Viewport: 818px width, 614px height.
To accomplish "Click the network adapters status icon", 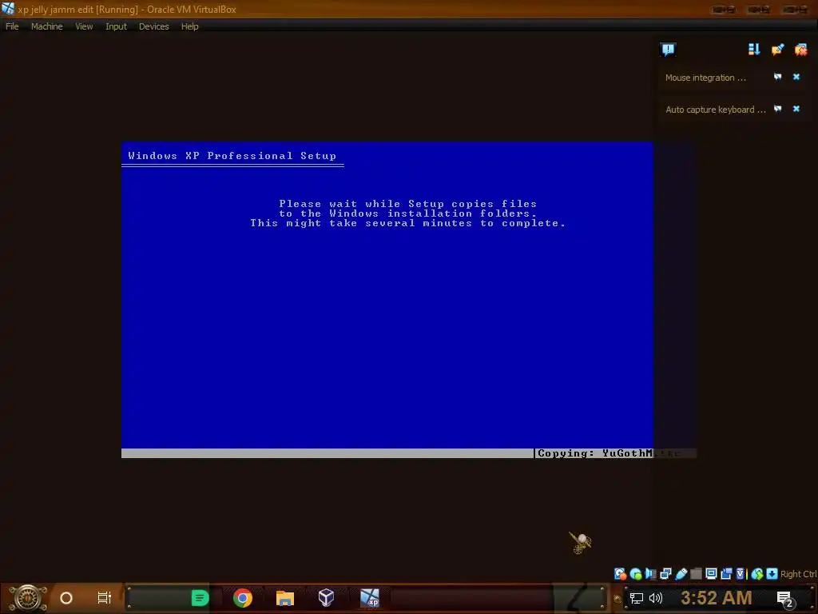I will pyautogui.click(x=665, y=574).
